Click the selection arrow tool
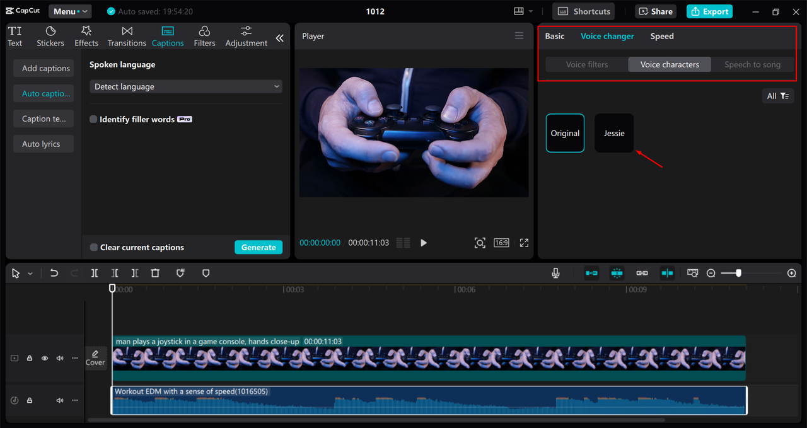Viewport: 807px width, 428px height. (x=16, y=274)
